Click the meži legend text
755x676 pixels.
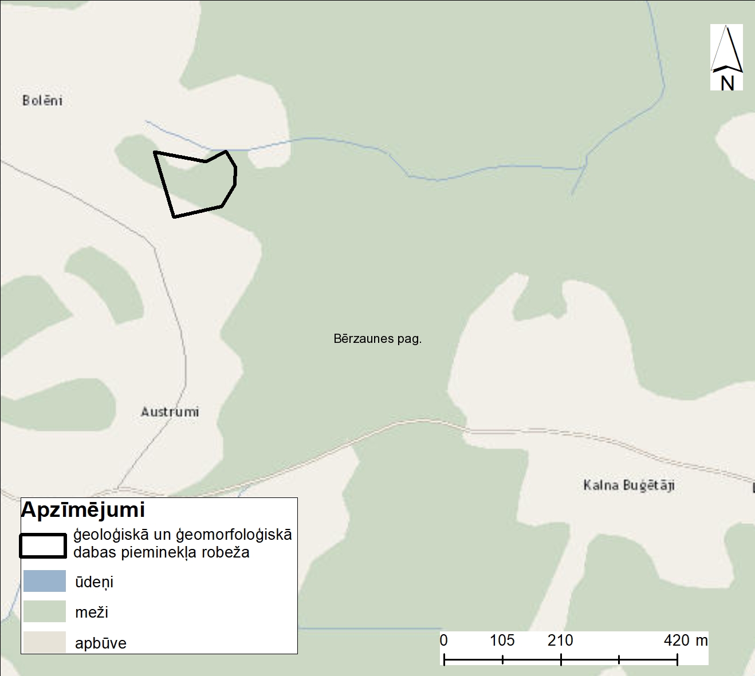pyautogui.click(x=92, y=612)
